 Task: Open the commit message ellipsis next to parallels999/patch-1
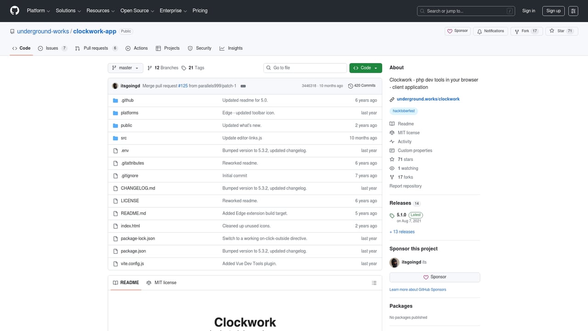click(x=243, y=86)
